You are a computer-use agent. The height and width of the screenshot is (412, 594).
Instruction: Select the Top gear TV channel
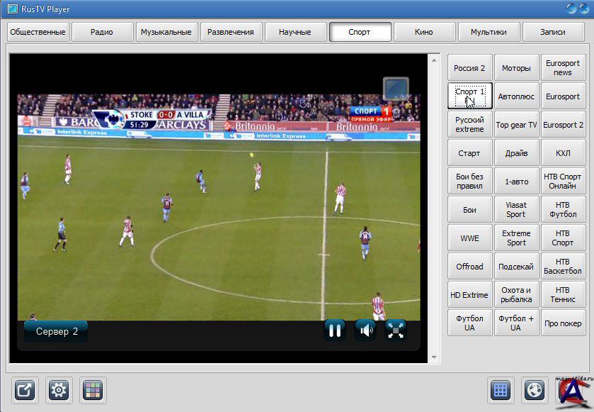pos(516,125)
